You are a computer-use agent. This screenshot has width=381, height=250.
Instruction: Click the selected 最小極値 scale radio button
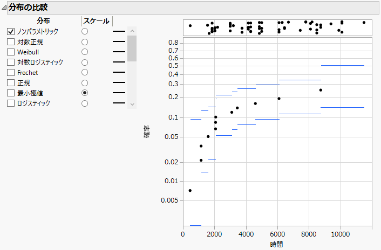[x=85, y=93]
